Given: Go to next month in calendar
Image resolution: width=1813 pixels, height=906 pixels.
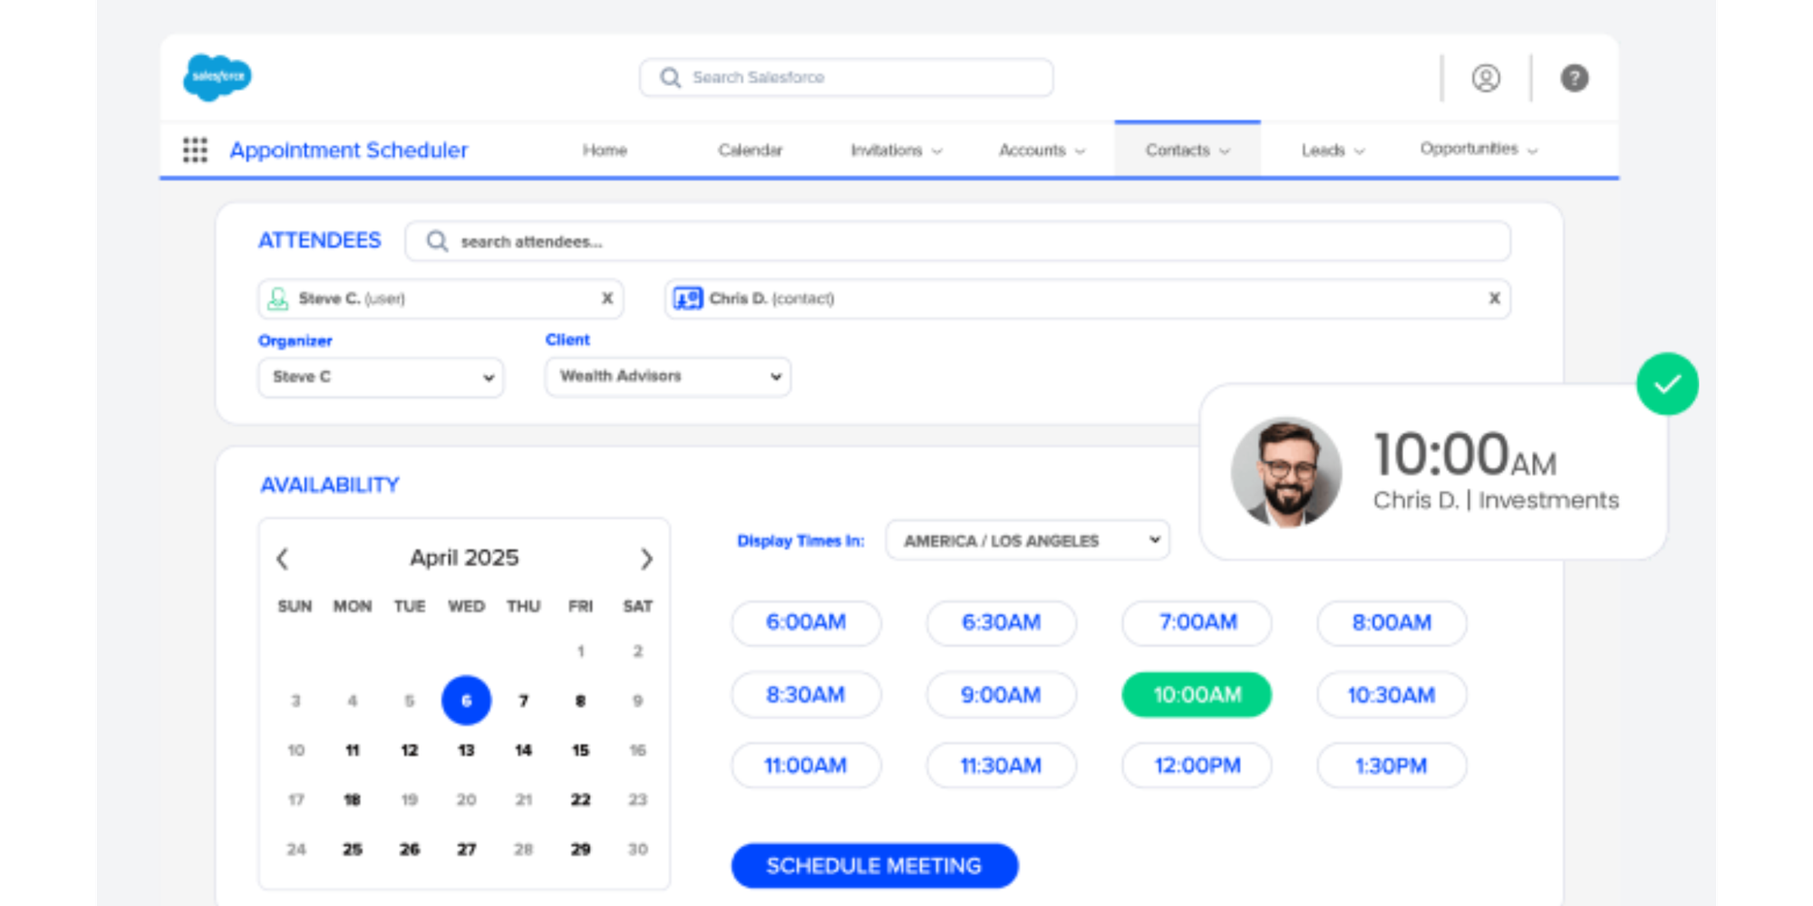Looking at the screenshot, I should coord(645,558).
